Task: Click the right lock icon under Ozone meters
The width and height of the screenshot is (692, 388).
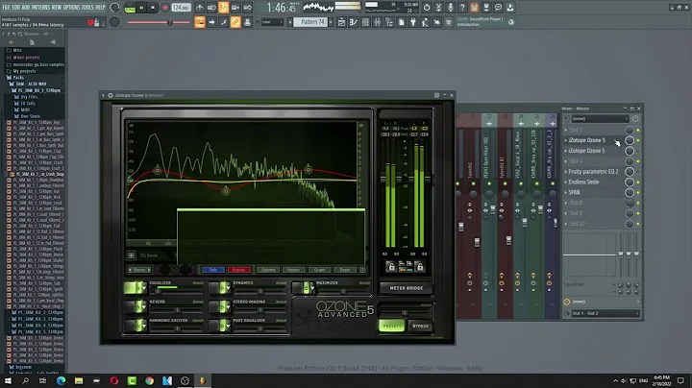Action: [x=420, y=266]
